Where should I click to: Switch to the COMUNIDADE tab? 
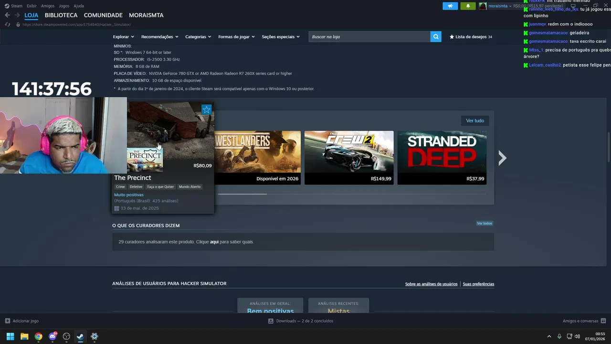103,15
